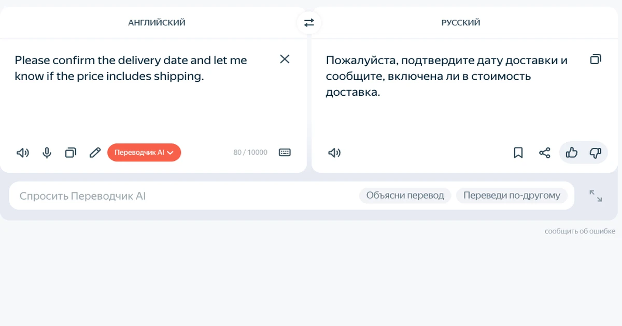622x326 pixels.
Task: Select РУССКИЙ as target language
Action: pos(461,23)
